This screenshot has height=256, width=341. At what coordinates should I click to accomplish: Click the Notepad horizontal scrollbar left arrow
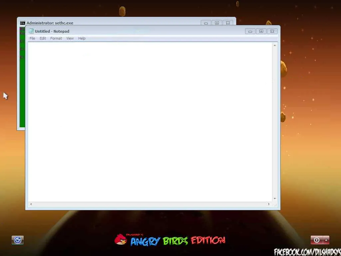coord(31,204)
